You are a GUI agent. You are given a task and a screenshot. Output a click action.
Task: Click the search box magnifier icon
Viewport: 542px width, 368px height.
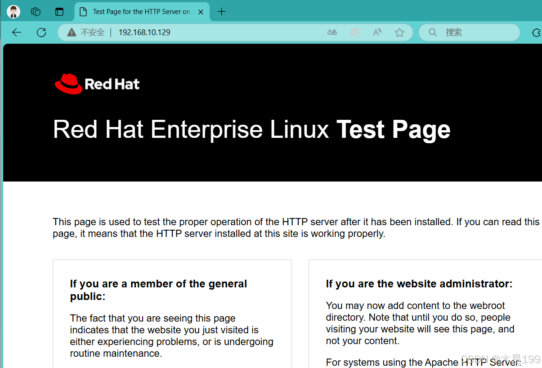pyautogui.click(x=433, y=32)
